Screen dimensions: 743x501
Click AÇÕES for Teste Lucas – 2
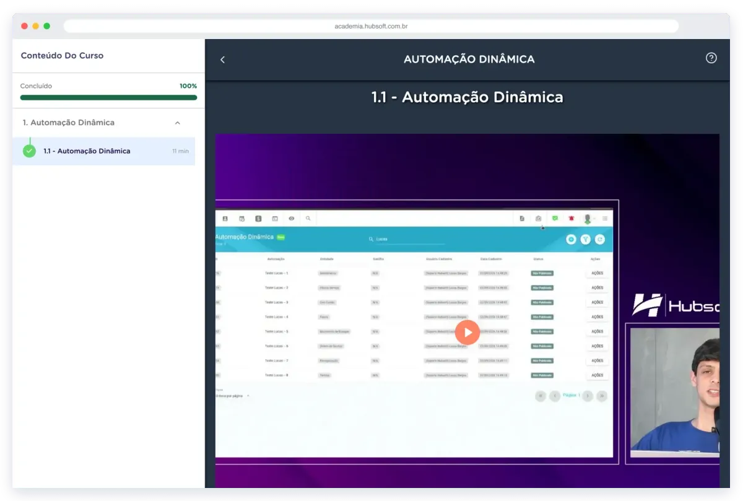(x=597, y=288)
